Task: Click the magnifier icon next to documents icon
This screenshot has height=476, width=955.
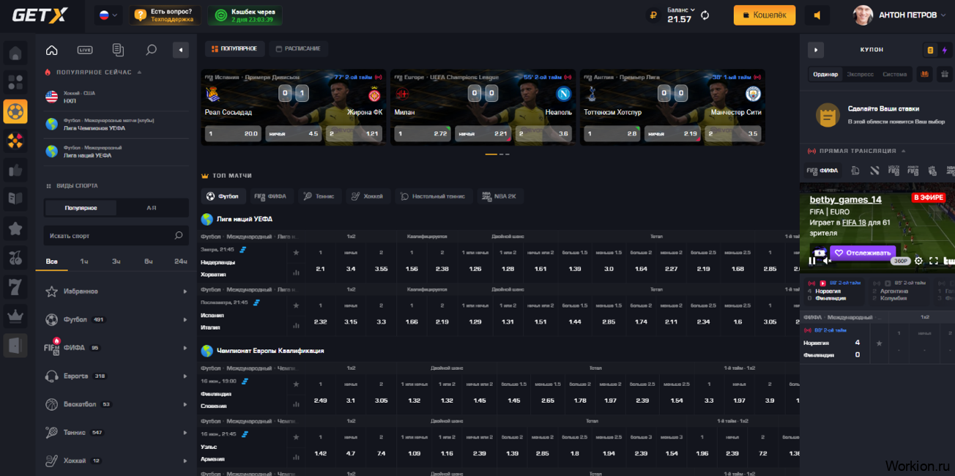Action: point(151,50)
